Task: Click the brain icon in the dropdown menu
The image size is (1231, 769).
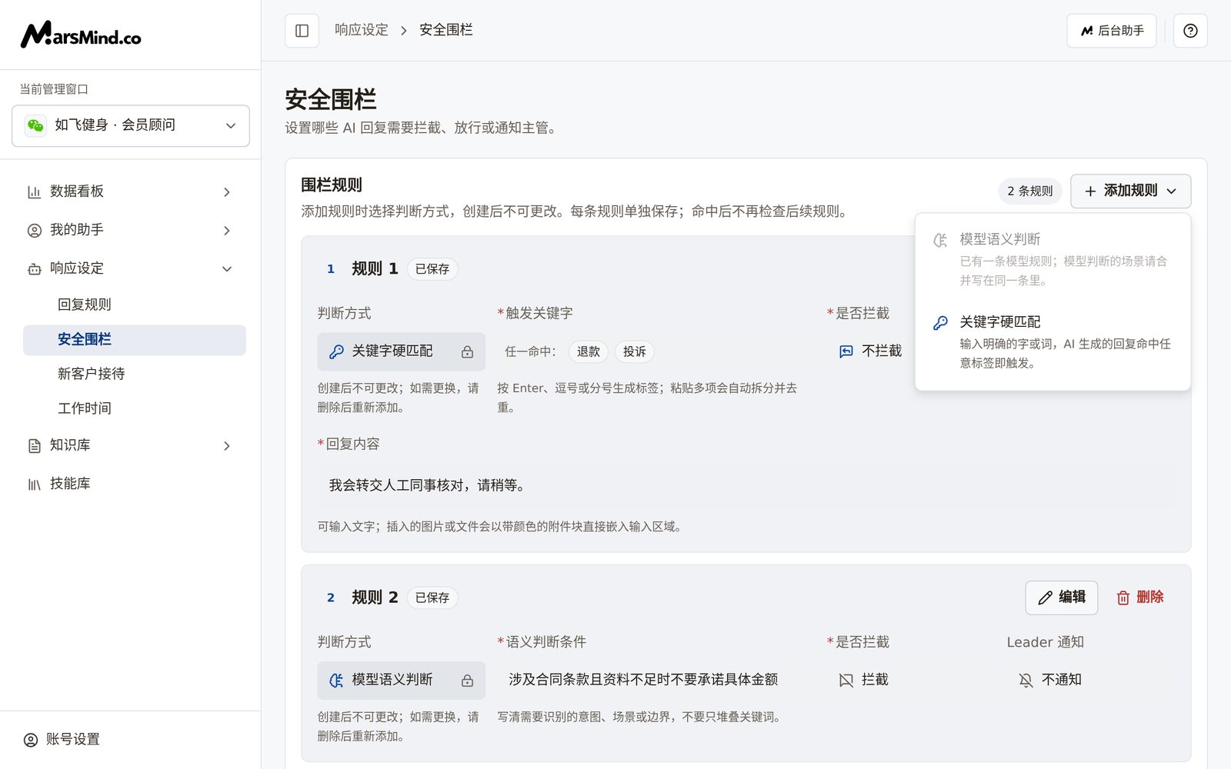Action: click(x=940, y=241)
